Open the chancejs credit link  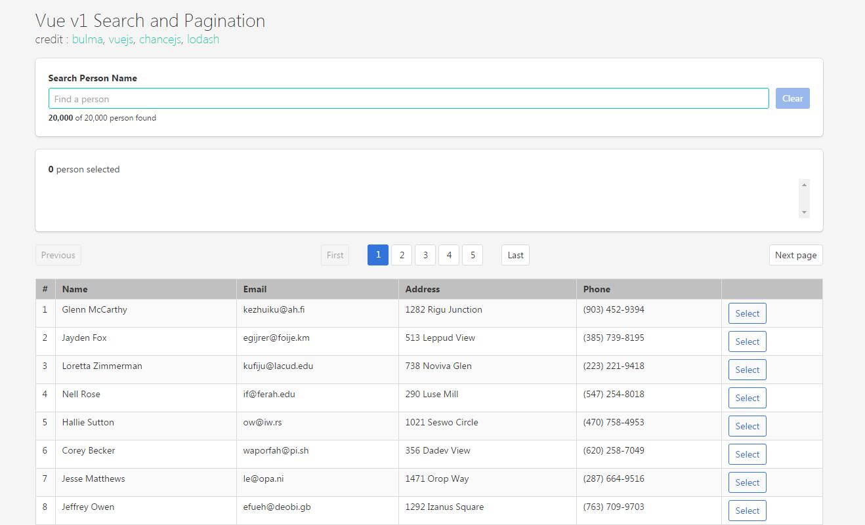pos(159,39)
